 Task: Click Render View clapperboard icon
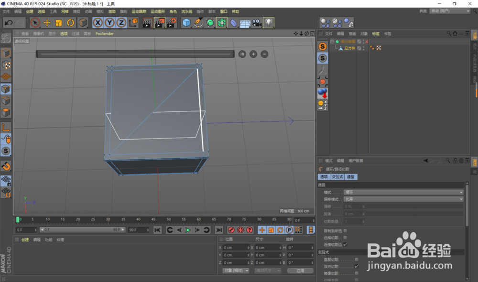tap(147, 22)
